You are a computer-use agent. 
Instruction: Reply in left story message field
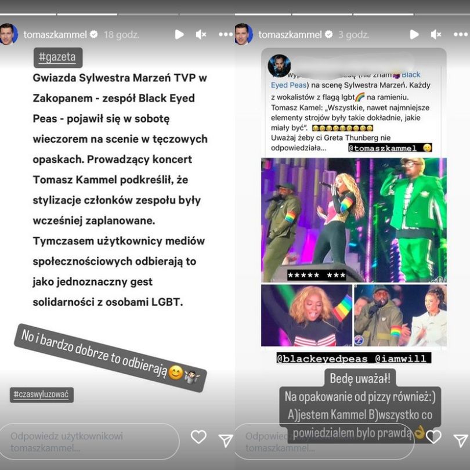(x=89, y=441)
